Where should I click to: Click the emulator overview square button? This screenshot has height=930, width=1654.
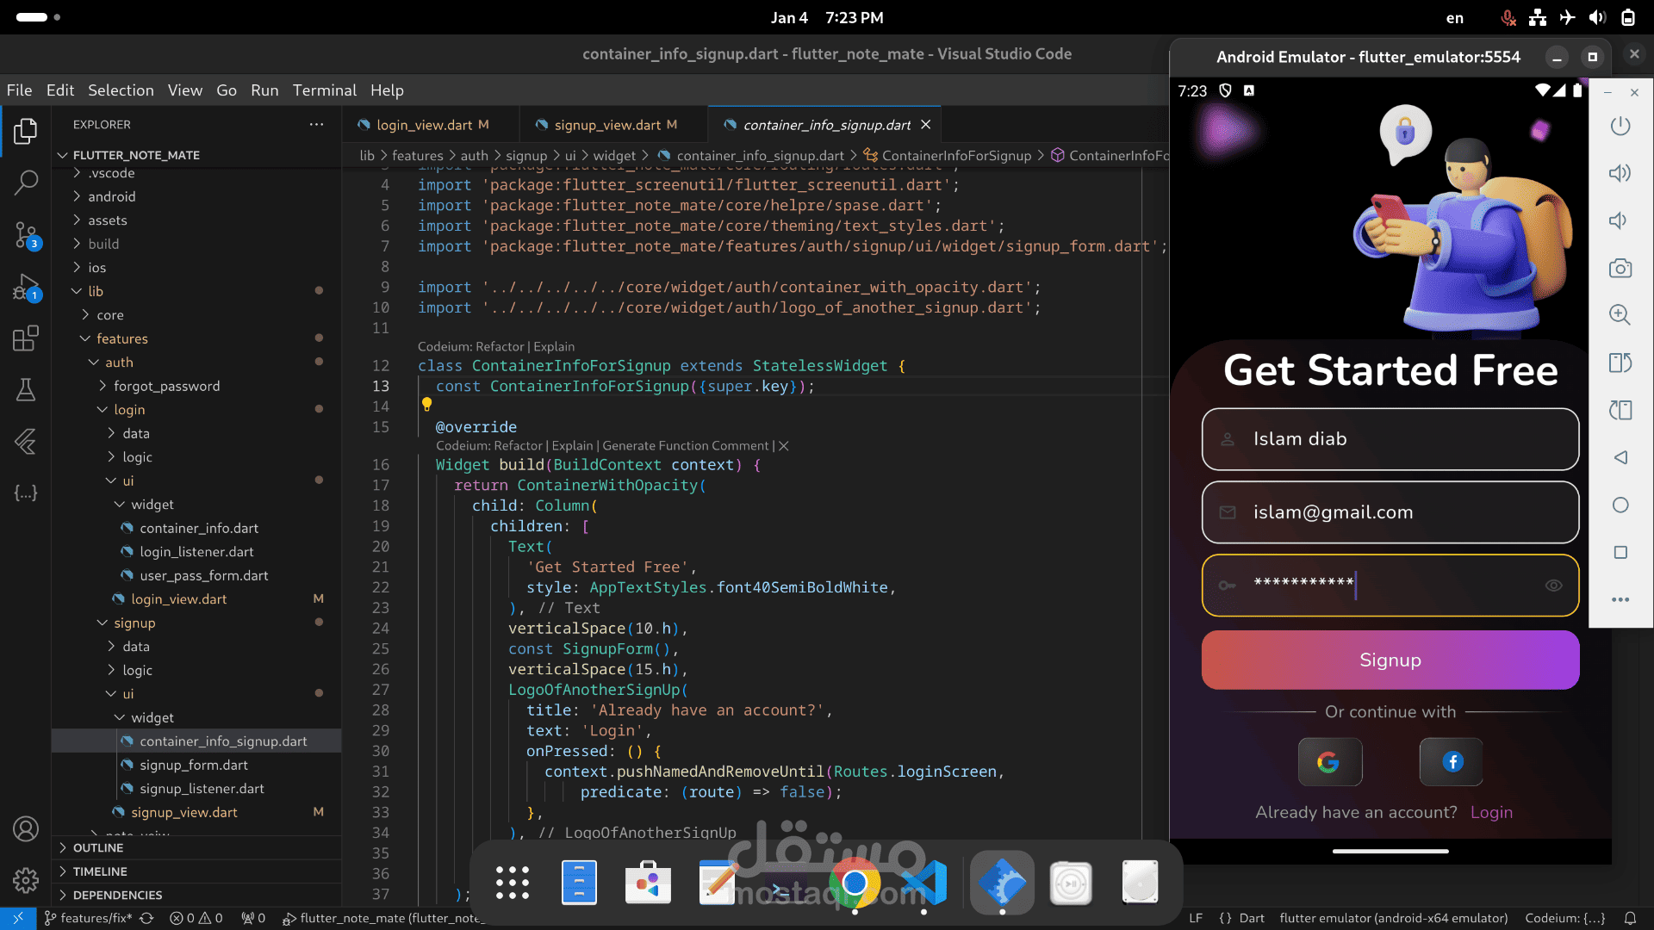click(1620, 552)
